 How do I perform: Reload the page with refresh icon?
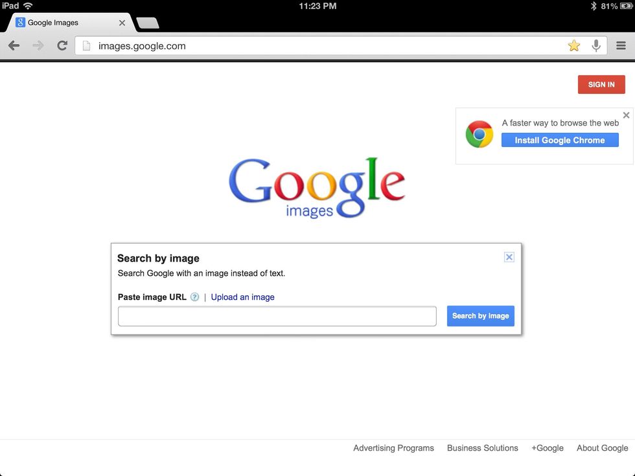click(62, 45)
